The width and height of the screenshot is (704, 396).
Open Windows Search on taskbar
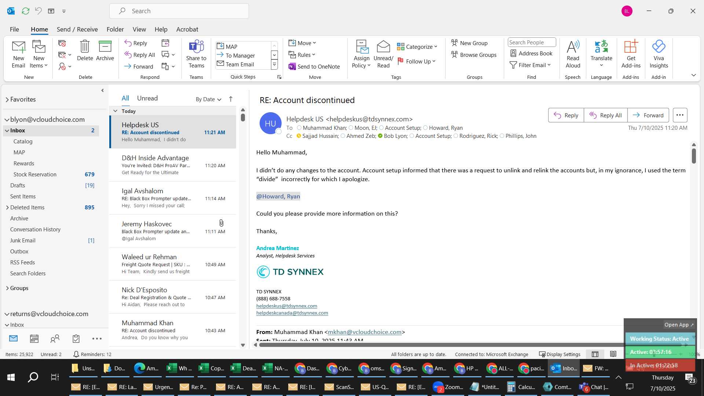click(33, 377)
